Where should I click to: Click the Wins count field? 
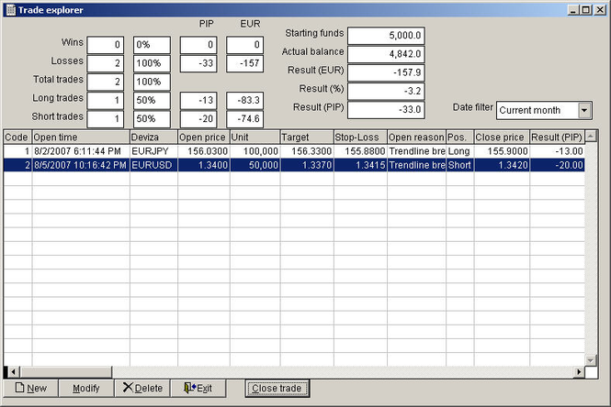pos(106,45)
